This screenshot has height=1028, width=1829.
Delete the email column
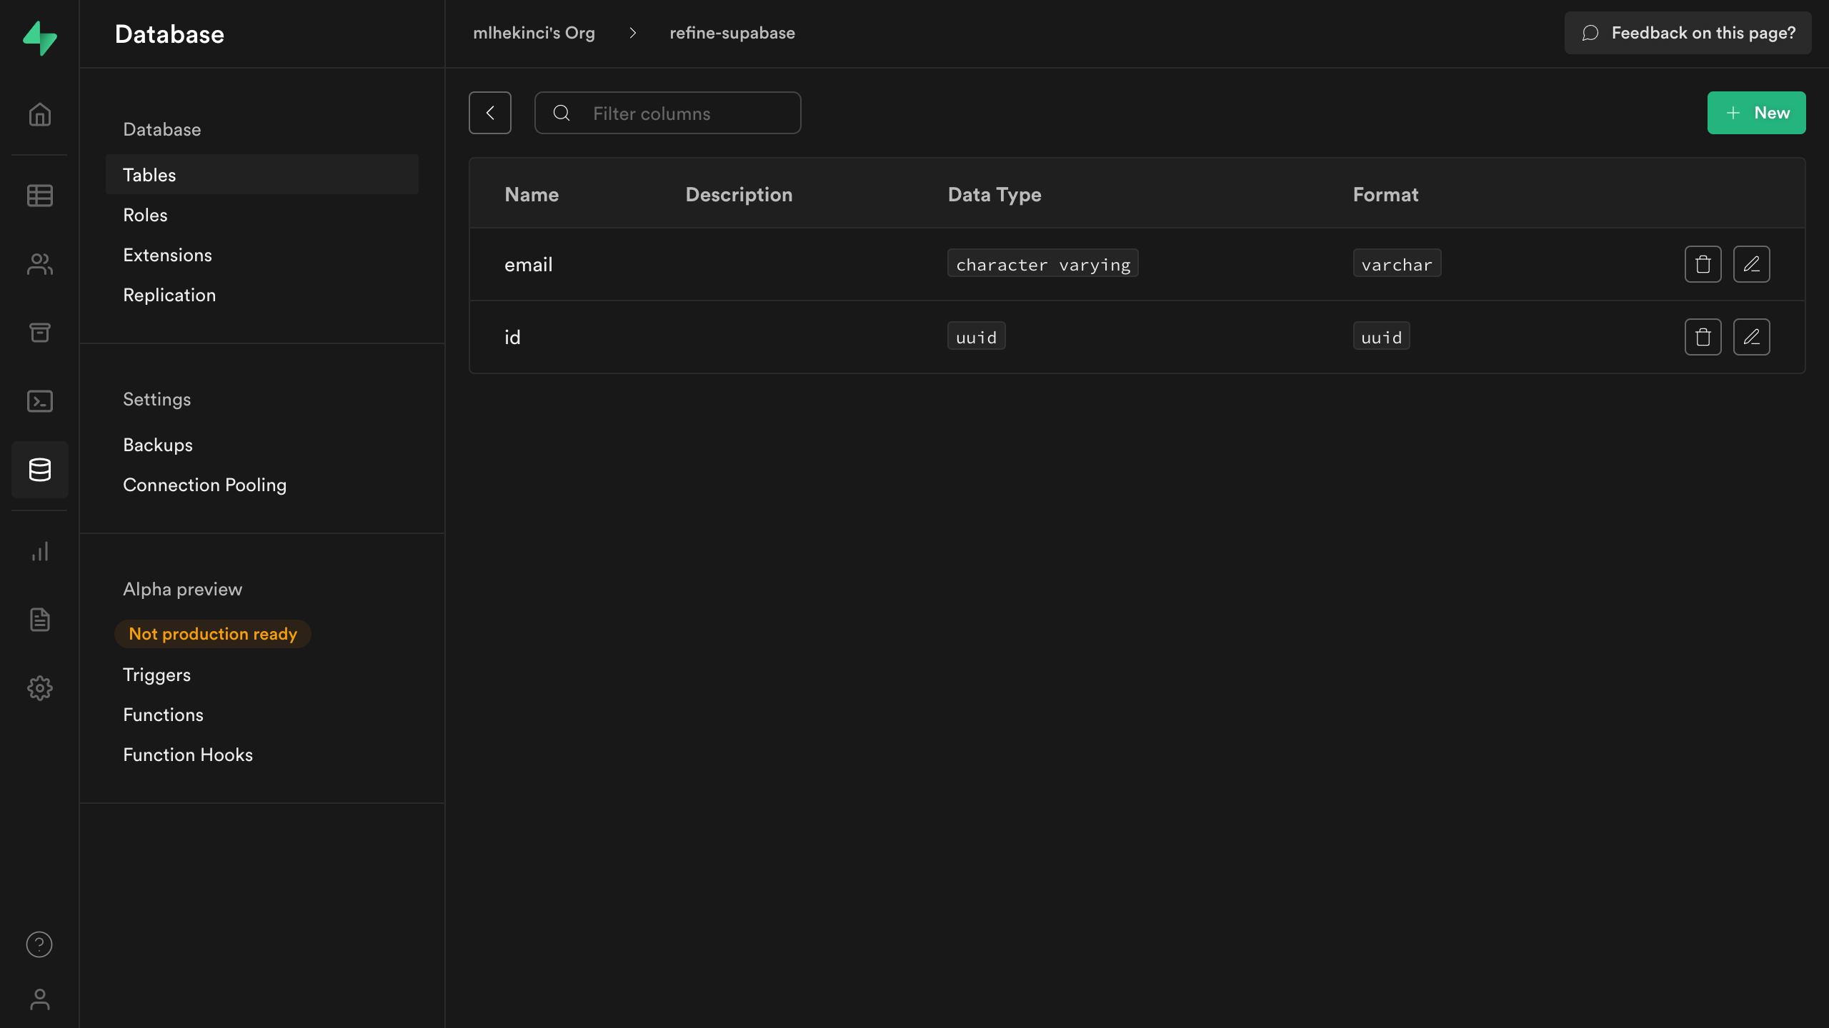(1703, 264)
